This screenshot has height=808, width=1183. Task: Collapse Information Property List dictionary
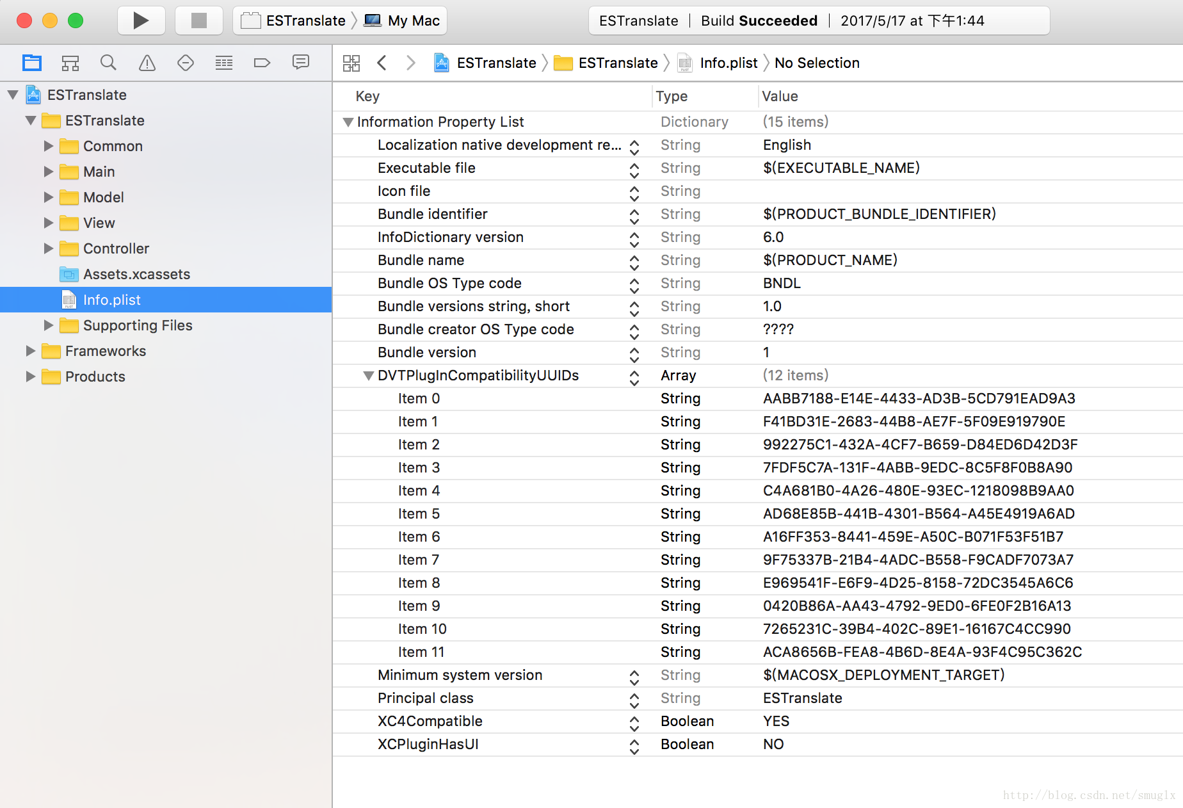point(348,122)
